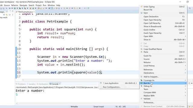
Task: Click Collapse All in Package Explorer
Action: point(4,15)
